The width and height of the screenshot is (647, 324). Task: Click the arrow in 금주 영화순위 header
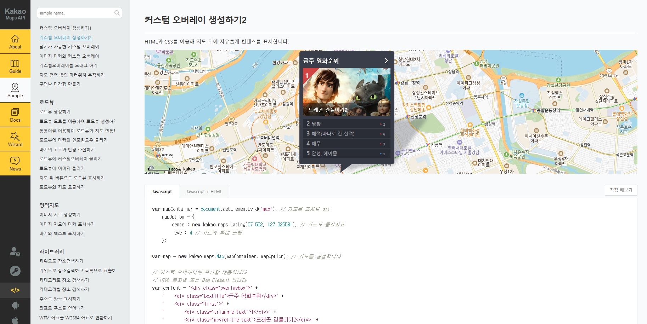[x=386, y=61]
